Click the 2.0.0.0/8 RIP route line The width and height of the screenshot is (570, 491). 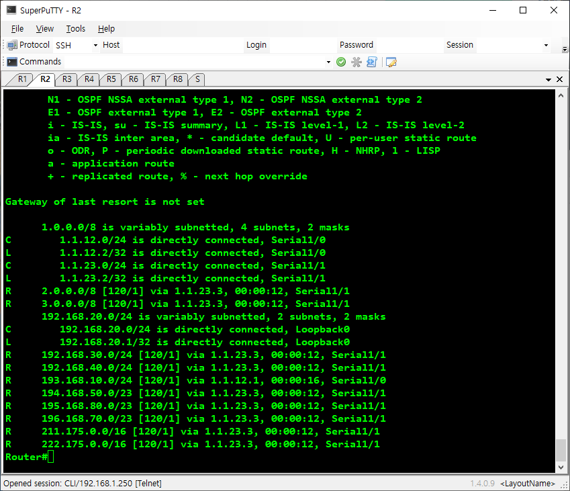coord(177,291)
